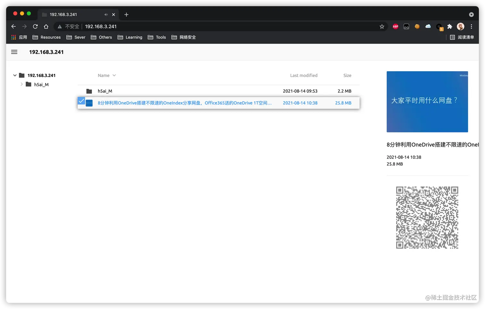Open the h5ai_M folder row
This screenshot has width=485, height=309.
[x=218, y=91]
